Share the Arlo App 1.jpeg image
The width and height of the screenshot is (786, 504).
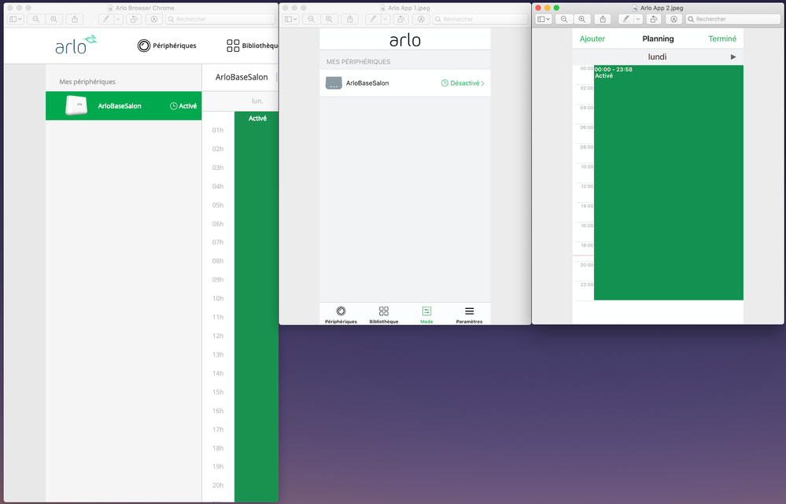(350, 19)
